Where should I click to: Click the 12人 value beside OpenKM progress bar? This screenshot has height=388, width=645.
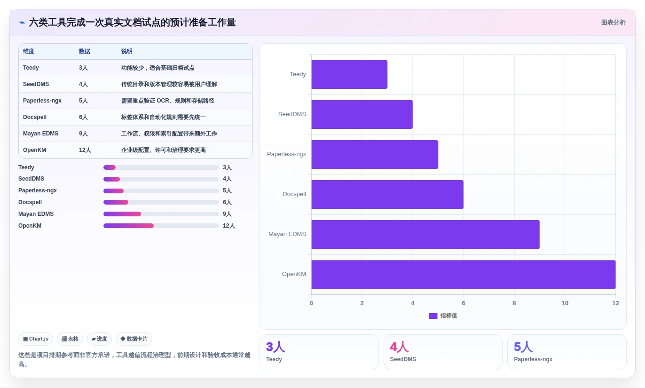point(229,226)
